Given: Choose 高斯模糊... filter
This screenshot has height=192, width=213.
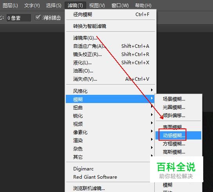Looking at the screenshot, I should tap(179, 152).
